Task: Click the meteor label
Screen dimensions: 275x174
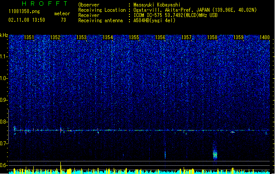Action: point(62,13)
